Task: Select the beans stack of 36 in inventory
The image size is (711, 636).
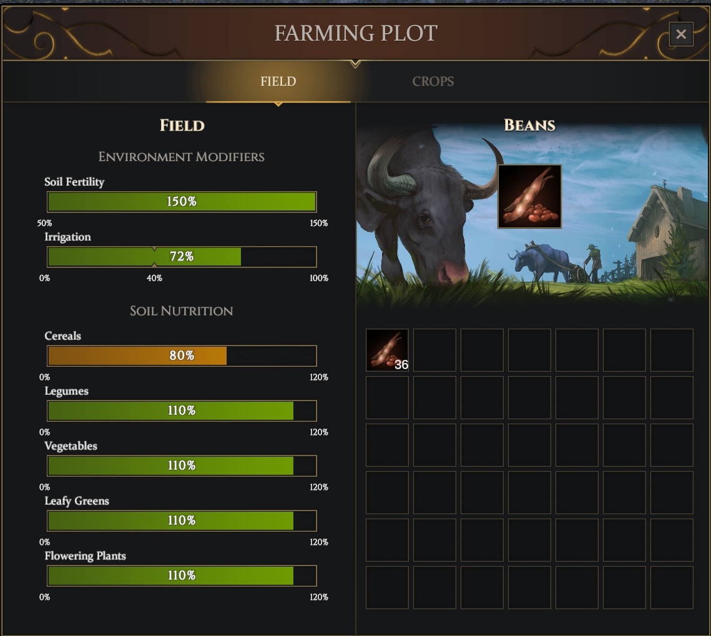Action: [387, 350]
